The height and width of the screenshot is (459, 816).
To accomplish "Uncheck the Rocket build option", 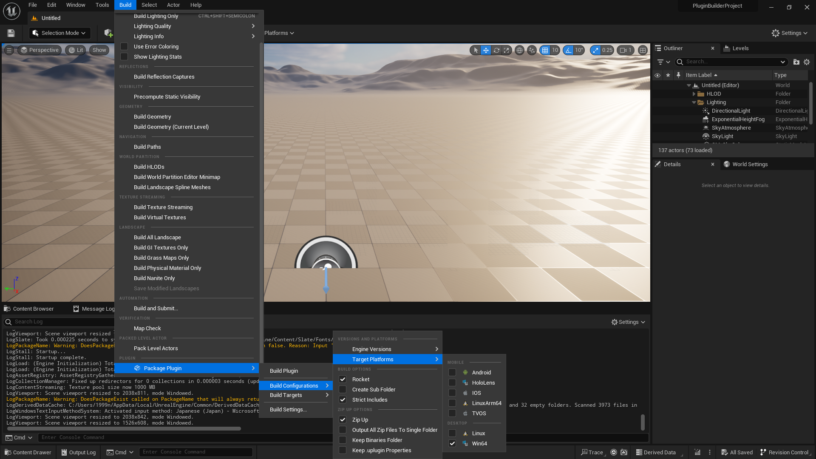I will (x=343, y=379).
